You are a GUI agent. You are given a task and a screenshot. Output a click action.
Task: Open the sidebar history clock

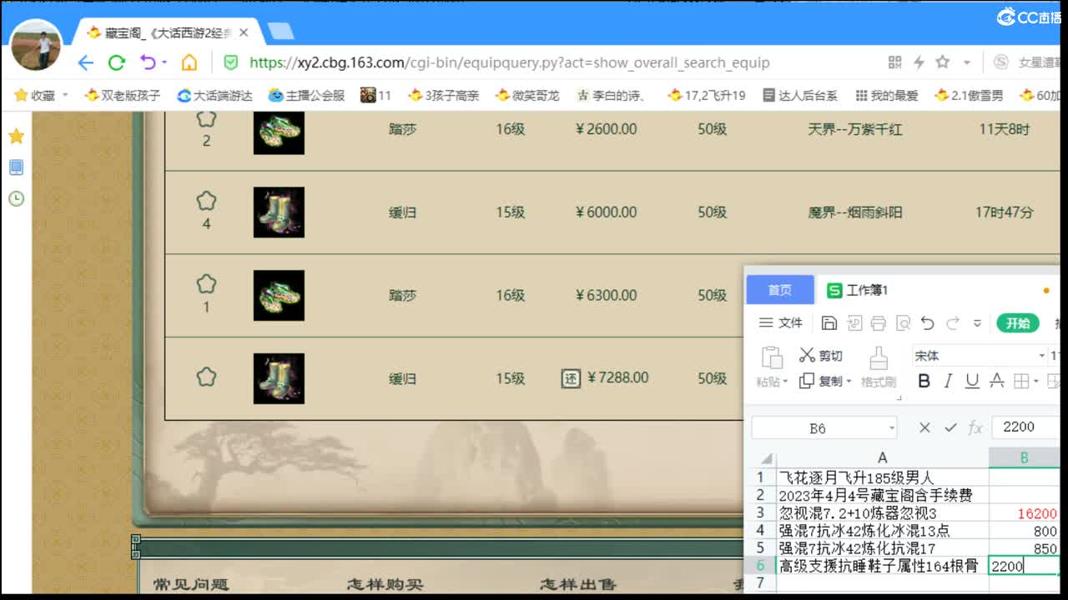16,198
